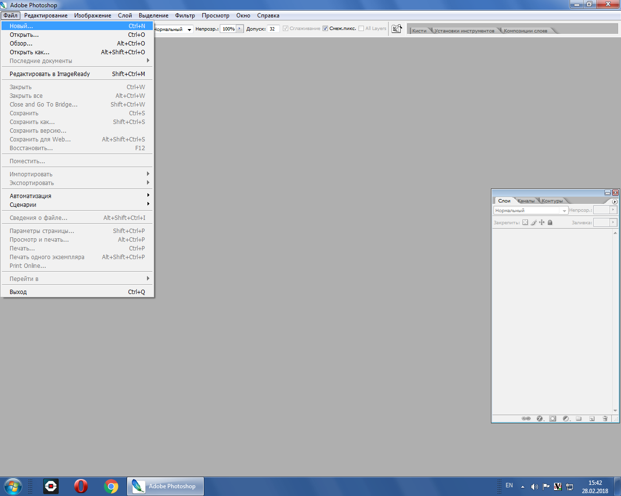The image size is (621, 496).
Task: Toggle the Смеж.пикс. checkbox
Action: pyautogui.click(x=325, y=29)
